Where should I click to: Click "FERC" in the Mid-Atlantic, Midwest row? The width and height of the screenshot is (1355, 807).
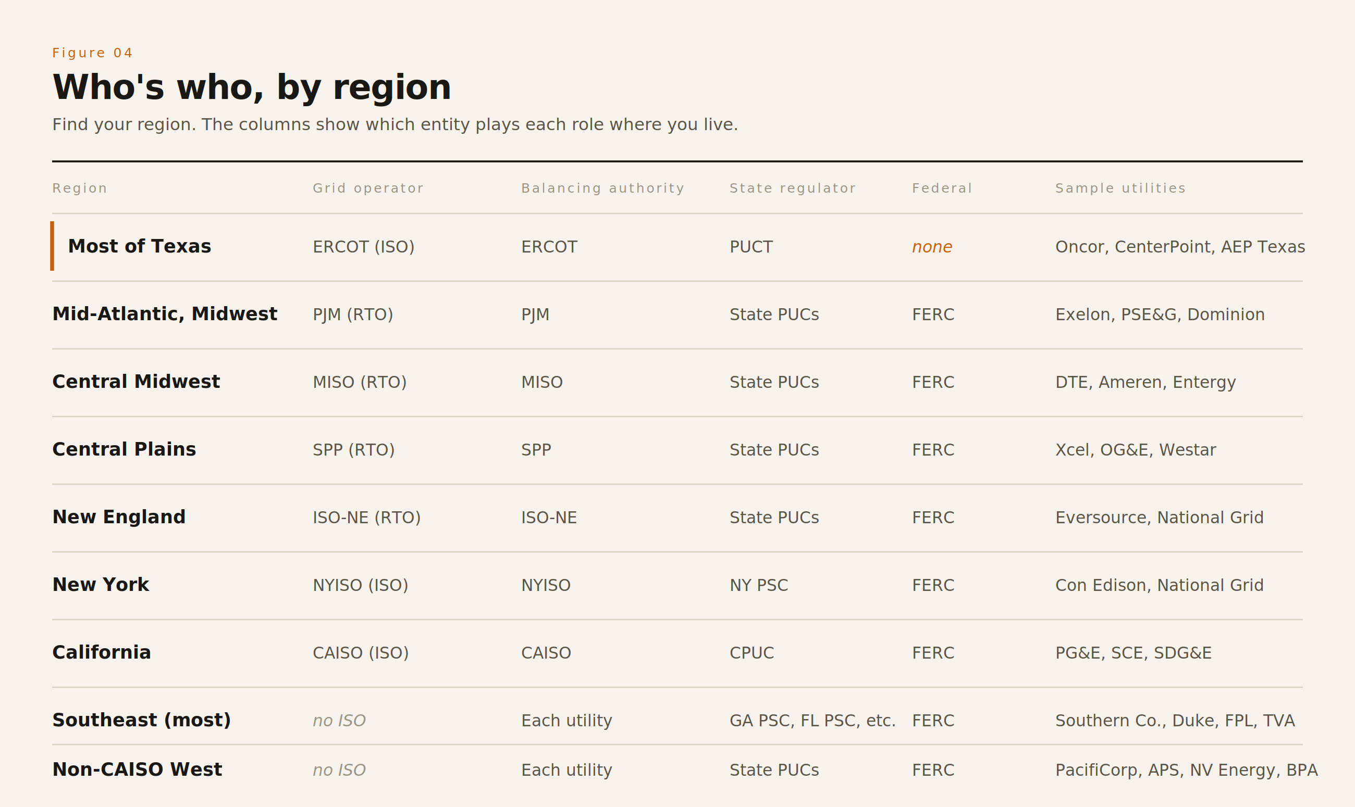click(933, 314)
